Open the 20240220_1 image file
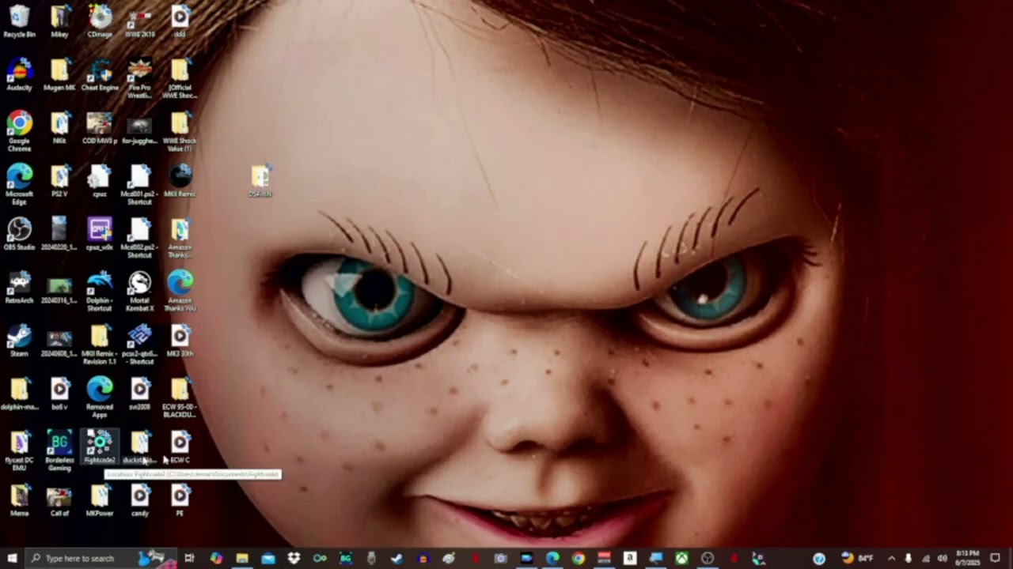Viewport: 1013px width, 569px height. [x=59, y=234]
